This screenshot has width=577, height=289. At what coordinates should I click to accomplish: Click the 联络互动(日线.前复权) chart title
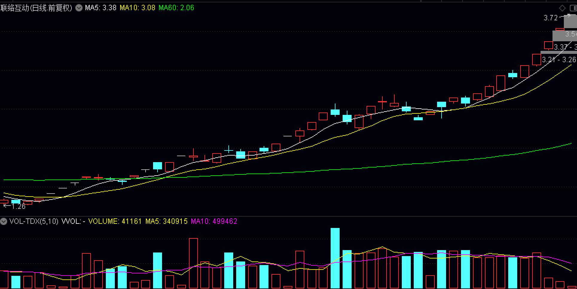click(36, 8)
